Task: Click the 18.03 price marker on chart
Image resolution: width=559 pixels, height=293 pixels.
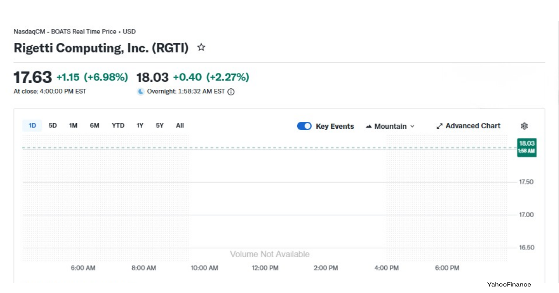Action: click(x=526, y=147)
